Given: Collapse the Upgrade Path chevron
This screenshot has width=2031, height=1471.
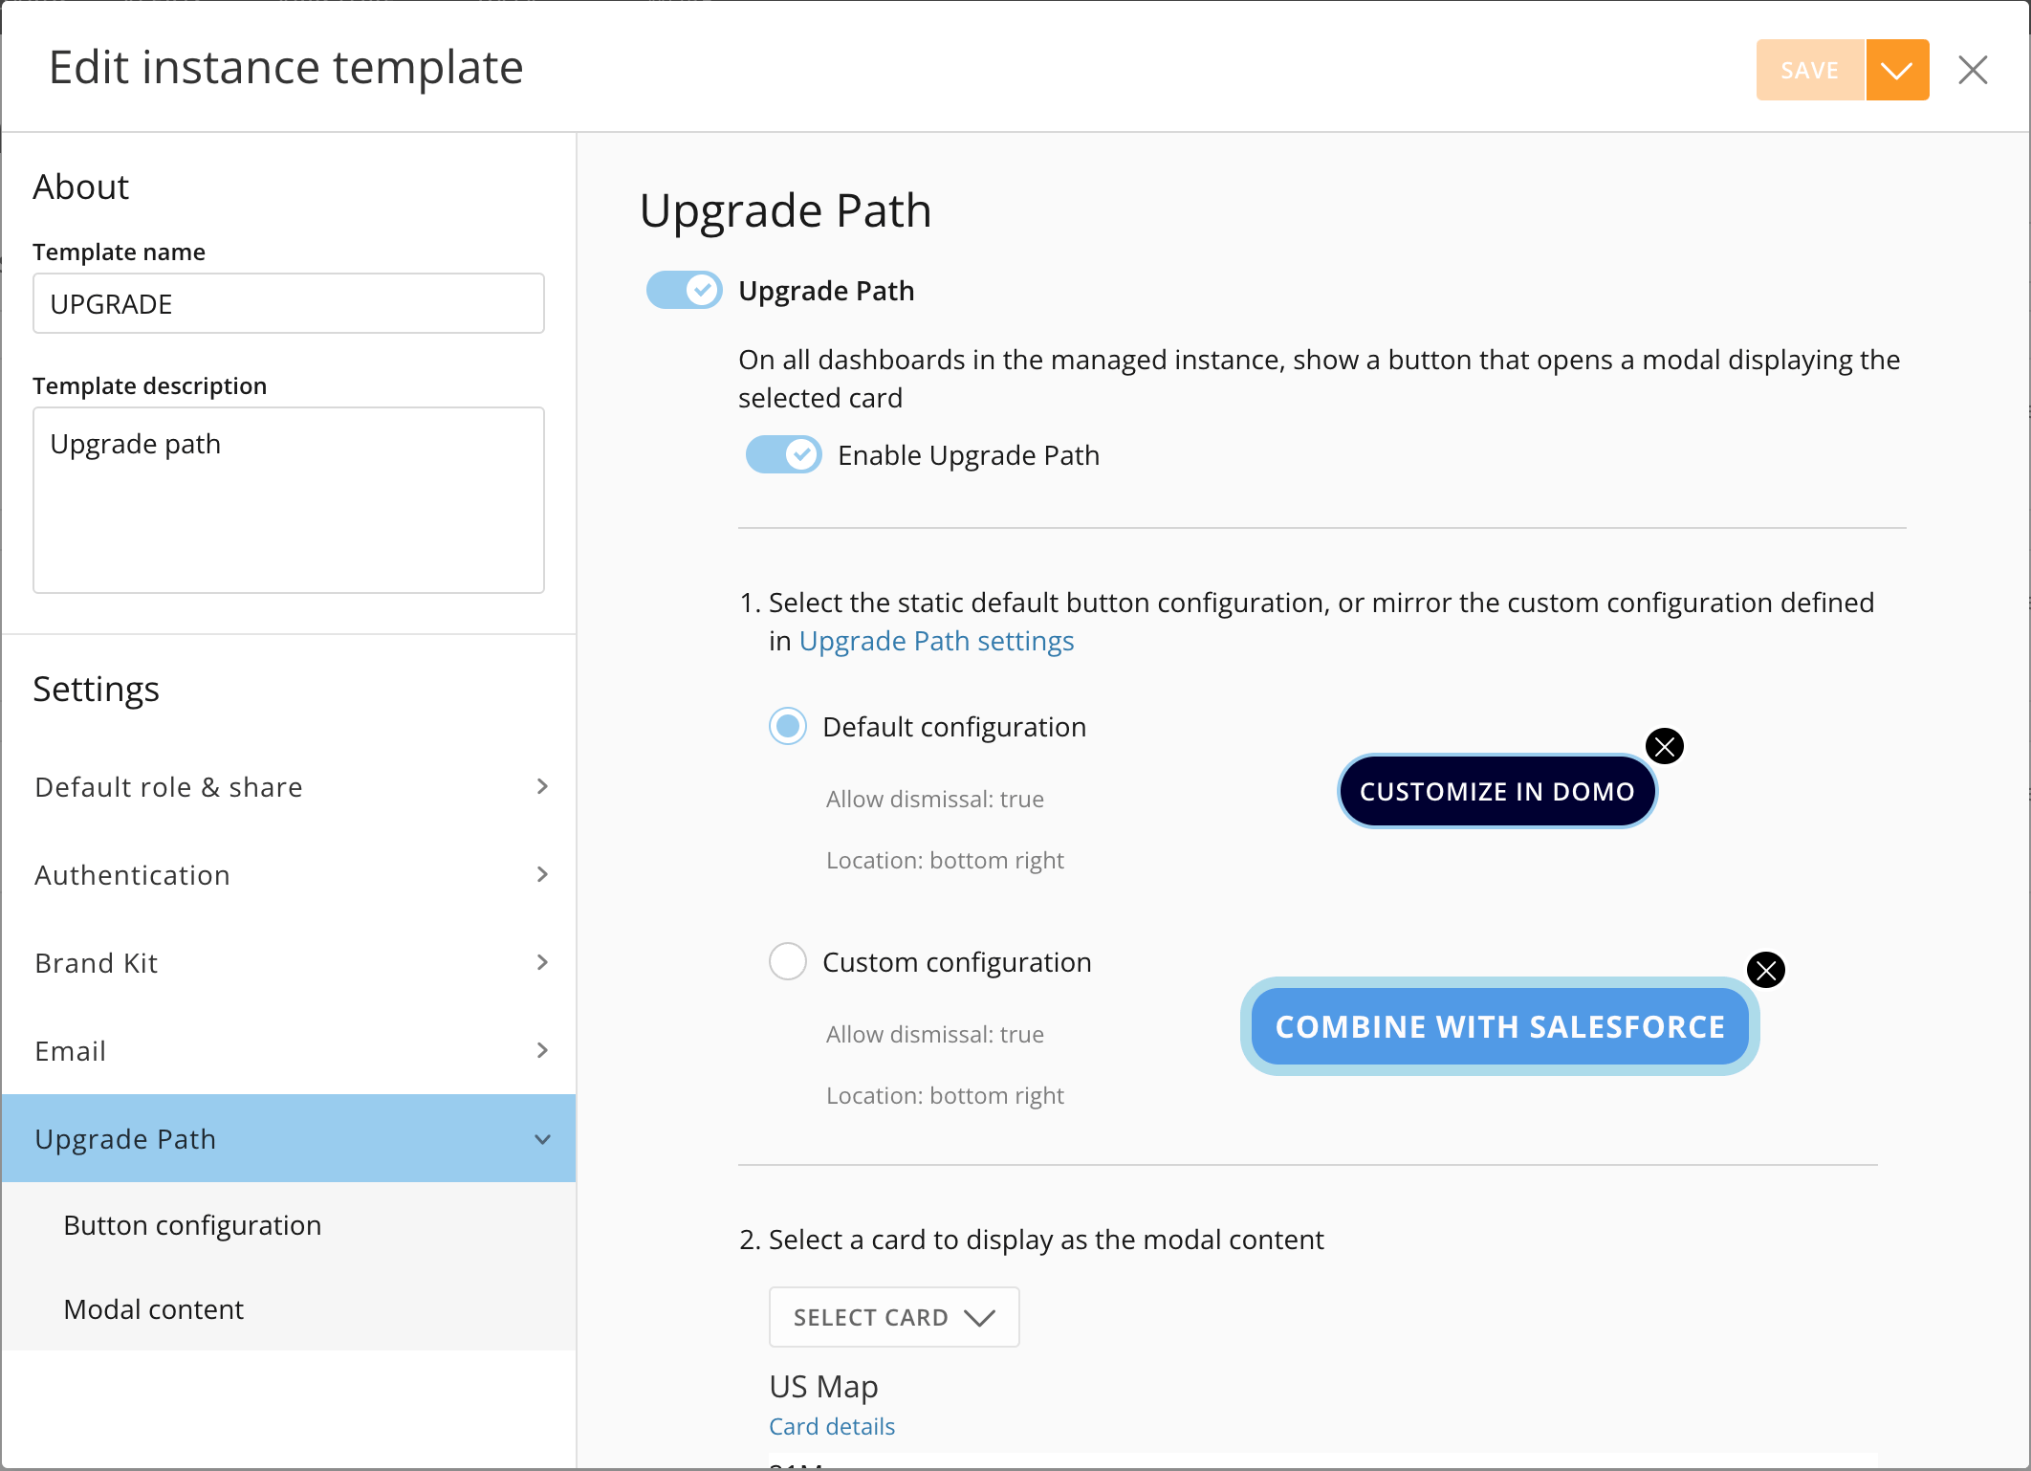Looking at the screenshot, I should tap(542, 1139).
